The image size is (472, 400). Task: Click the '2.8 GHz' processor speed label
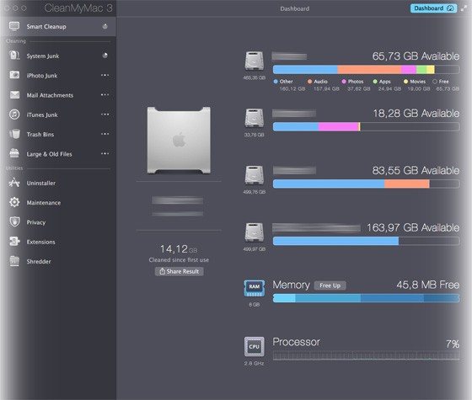(x=254, y=363)
